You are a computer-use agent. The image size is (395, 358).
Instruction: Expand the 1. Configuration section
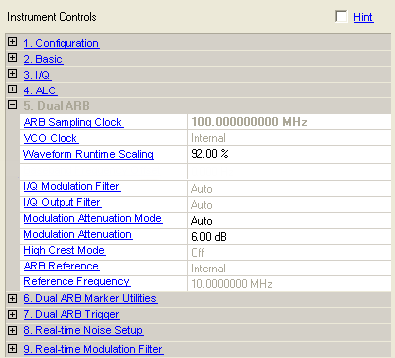click(12, 42)
